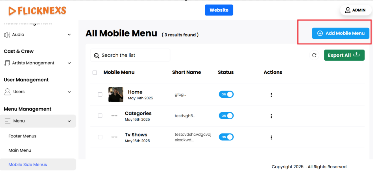Open actions menu for Categories row
373x173 pixels.
[x=271, y=116]
